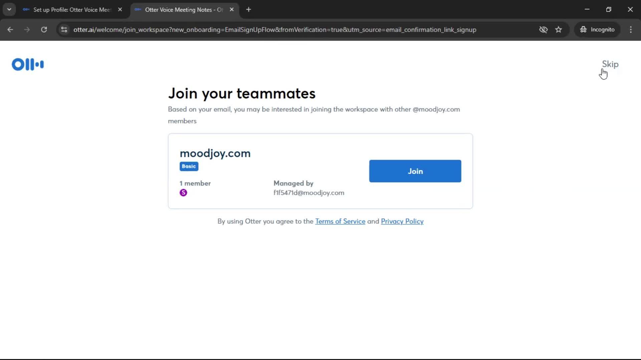Bookmark this page with the star icon
The image size is (641, 360).
559,30
